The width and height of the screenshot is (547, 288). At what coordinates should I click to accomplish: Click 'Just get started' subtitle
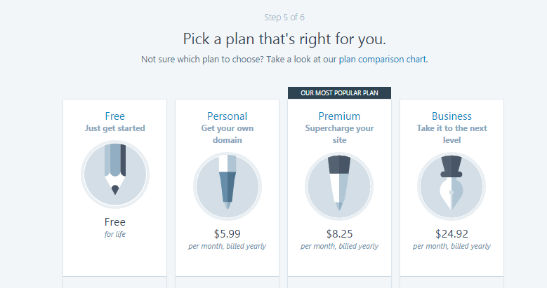(x=115, y=128)
